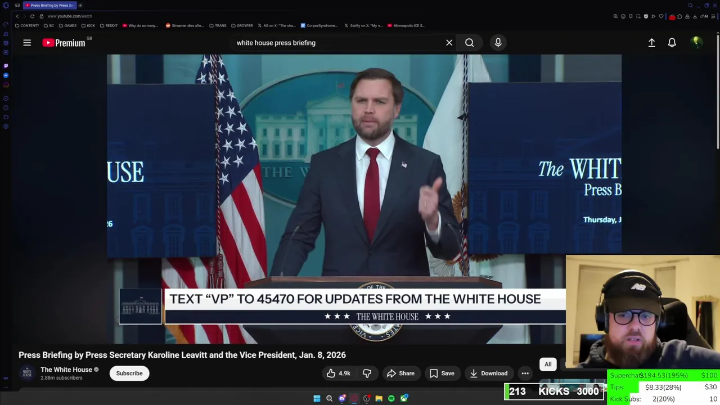Open the Windows Start menu
720x405 pixels.
(317, 398)
